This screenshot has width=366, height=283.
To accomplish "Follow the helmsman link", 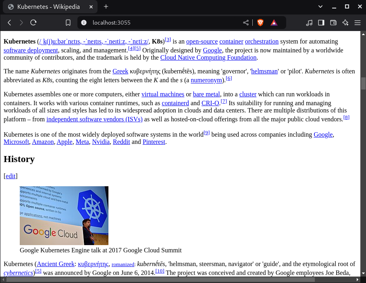I will [x=264, y=71].
